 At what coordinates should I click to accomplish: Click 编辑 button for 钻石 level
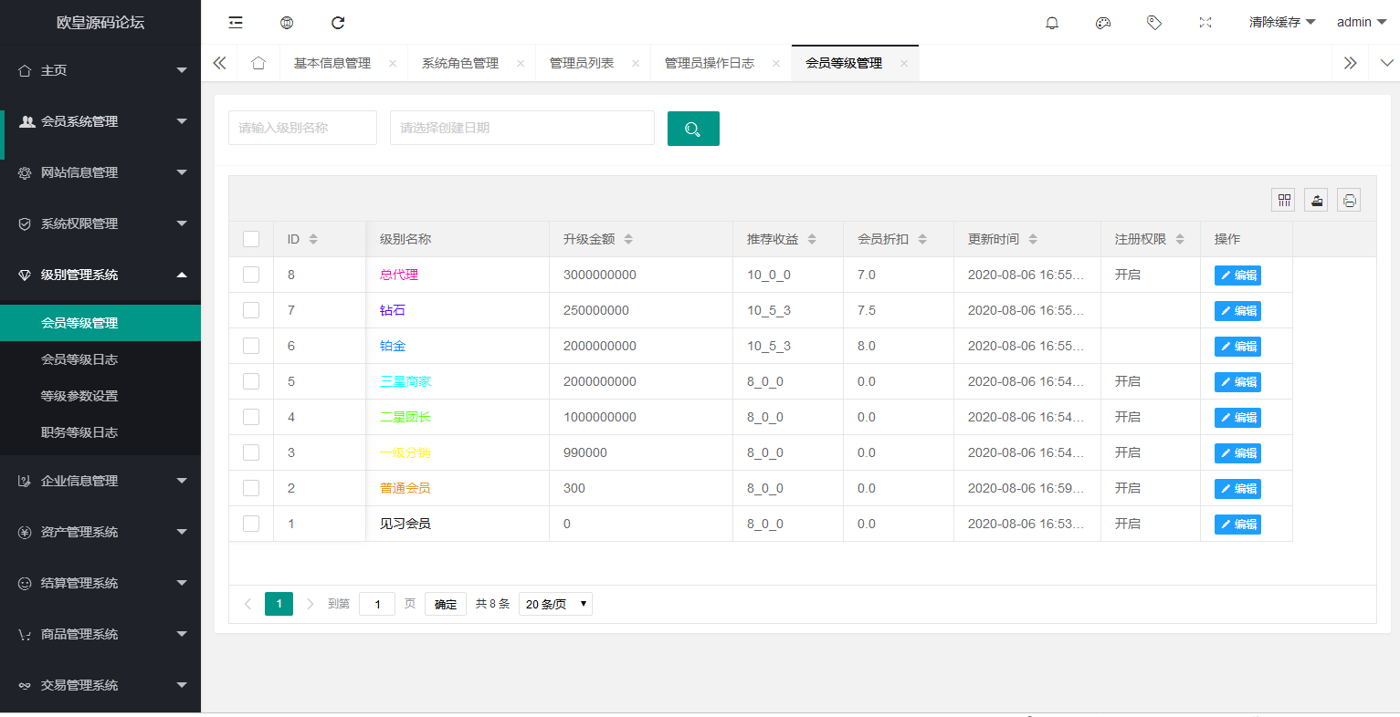1237,310
